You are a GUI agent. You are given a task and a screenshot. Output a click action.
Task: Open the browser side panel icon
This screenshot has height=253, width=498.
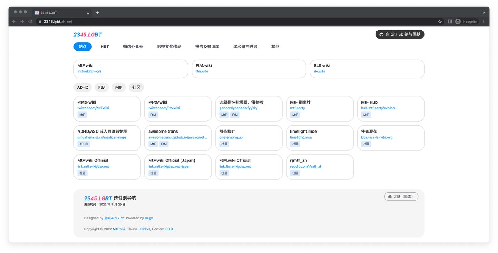[x=450, y=22]
